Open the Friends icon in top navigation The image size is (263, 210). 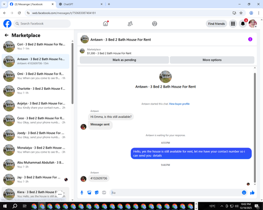130,24
